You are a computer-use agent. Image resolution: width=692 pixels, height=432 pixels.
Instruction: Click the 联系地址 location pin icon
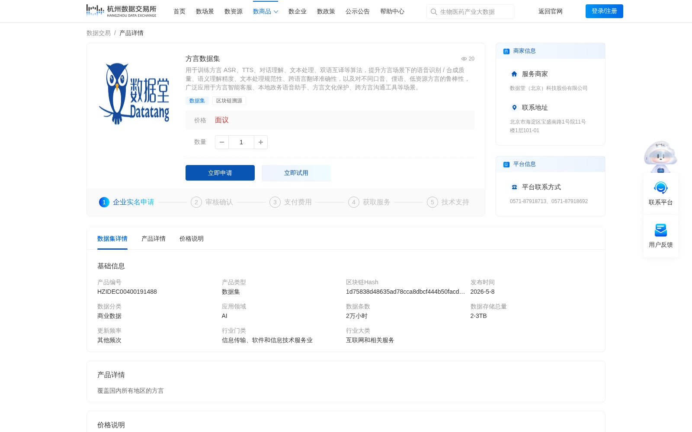[514, 108]
